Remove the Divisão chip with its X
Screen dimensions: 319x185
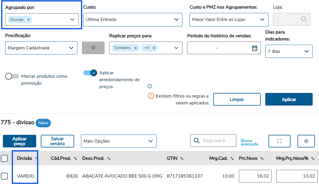(x=28, y=20)
